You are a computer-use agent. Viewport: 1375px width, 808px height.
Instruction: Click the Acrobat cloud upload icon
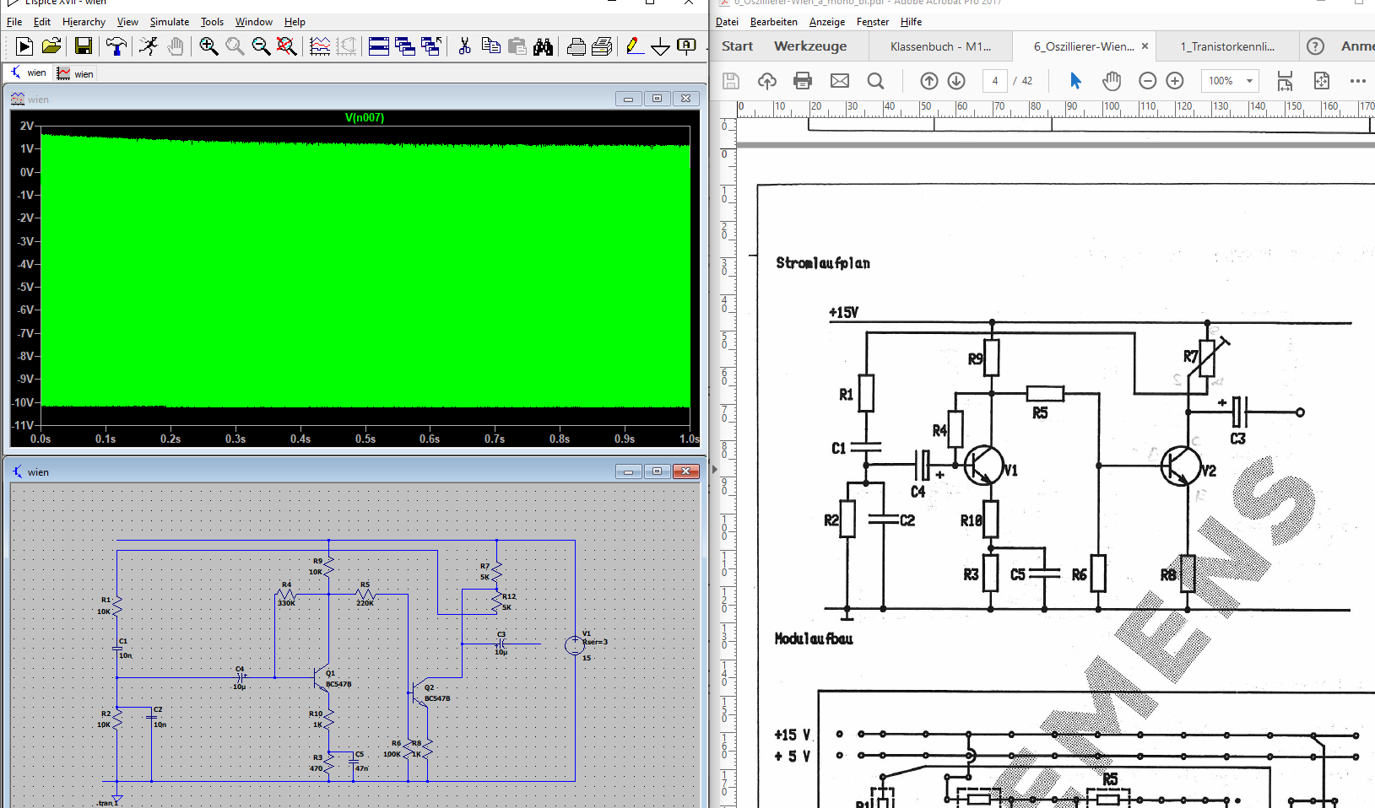tap(766, 81)
